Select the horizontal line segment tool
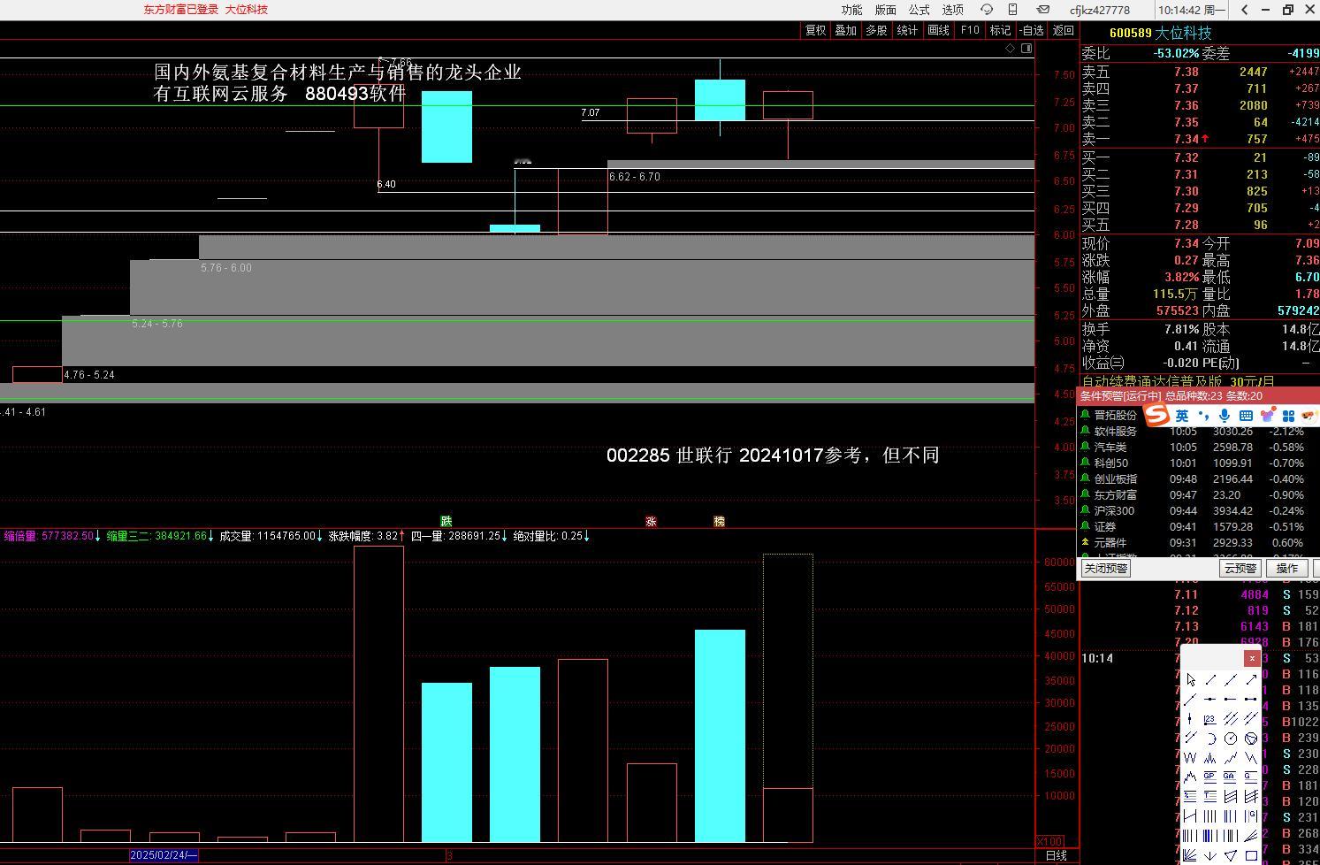Screen dimensions: 1320x865 (x=1251, y=699)
